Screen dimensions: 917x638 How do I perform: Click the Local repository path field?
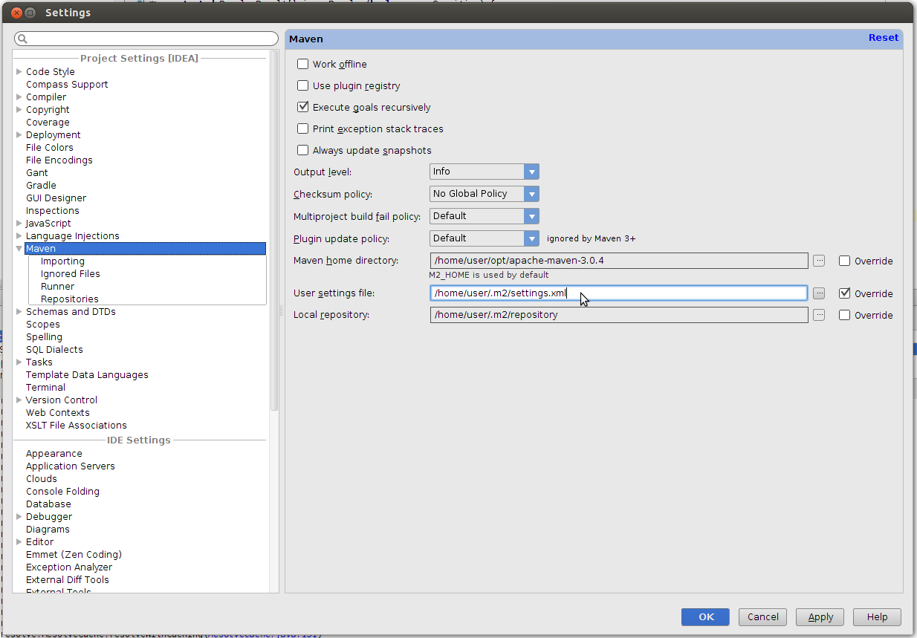click(x=619, y=315)
